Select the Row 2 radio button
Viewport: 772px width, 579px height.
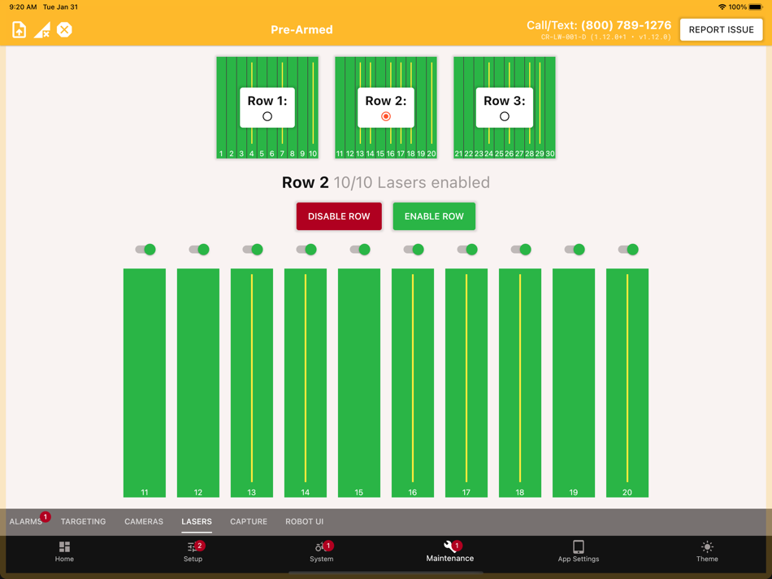pyautogui.click(x=386, y=116)
